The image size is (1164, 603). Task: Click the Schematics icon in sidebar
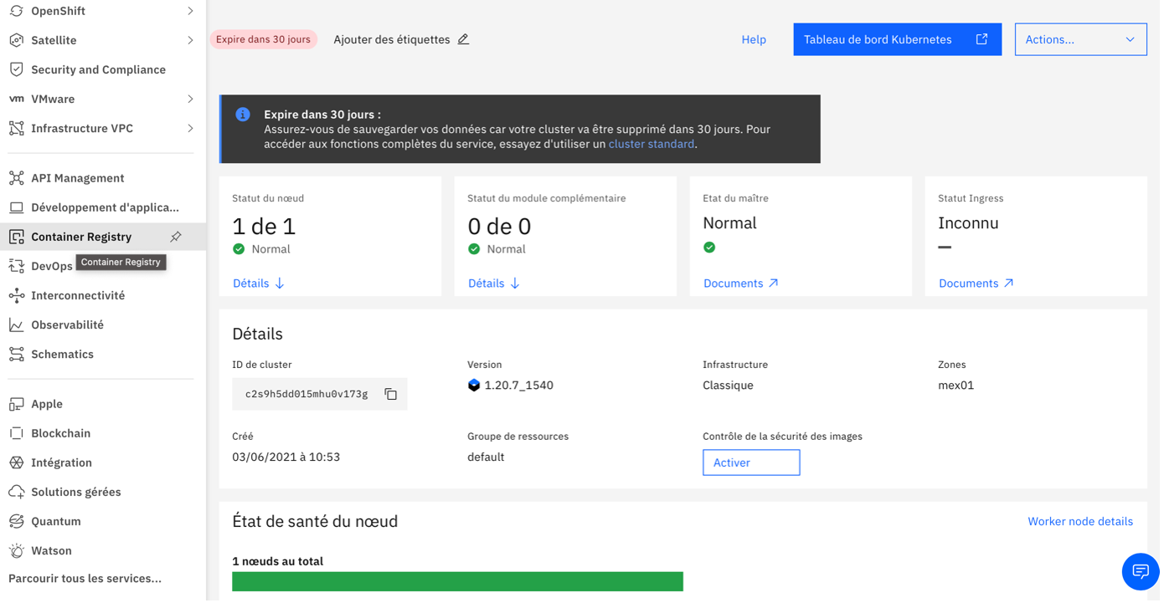click(x=17, y=354)
